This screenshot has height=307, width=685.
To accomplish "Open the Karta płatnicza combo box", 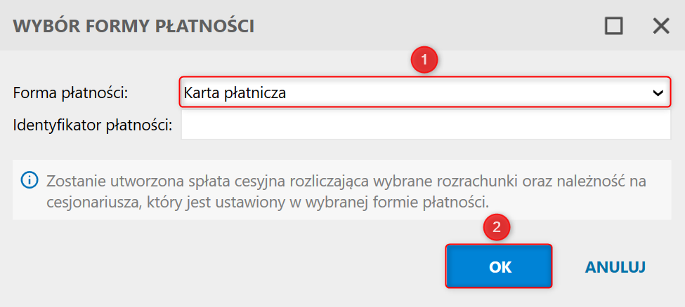I will (x=422, y=93).
